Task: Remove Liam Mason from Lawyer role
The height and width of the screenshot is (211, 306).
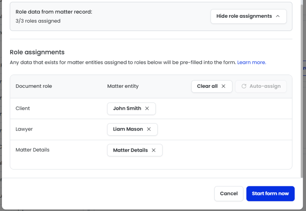Action: point(149,129)
